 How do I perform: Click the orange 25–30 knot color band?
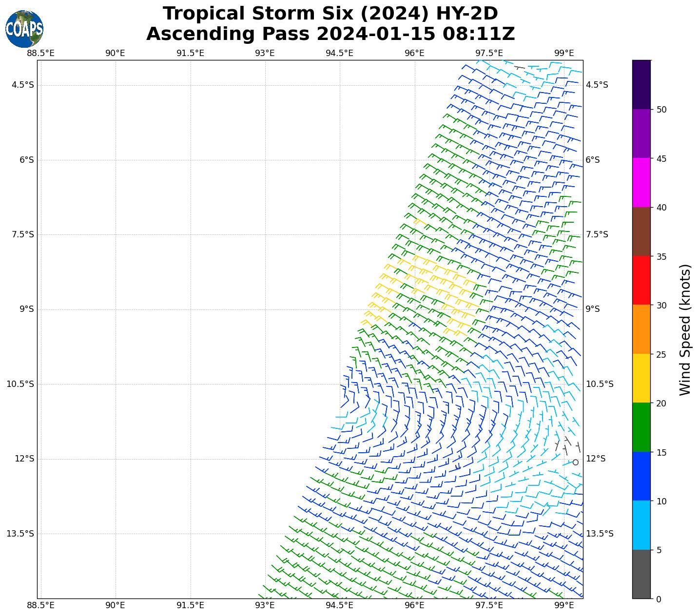pos(641,329)
